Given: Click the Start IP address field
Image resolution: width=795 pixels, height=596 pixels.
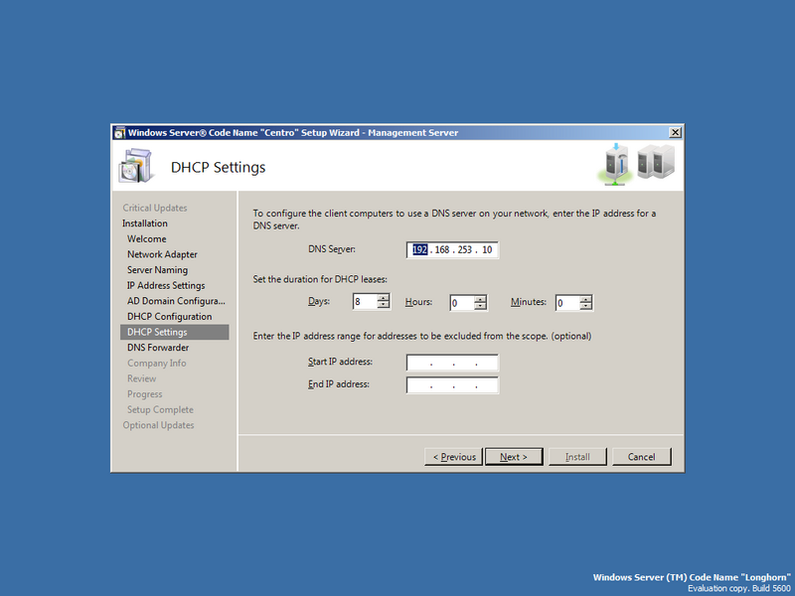Looking at the screenshot, I should (x=452, y=362).
